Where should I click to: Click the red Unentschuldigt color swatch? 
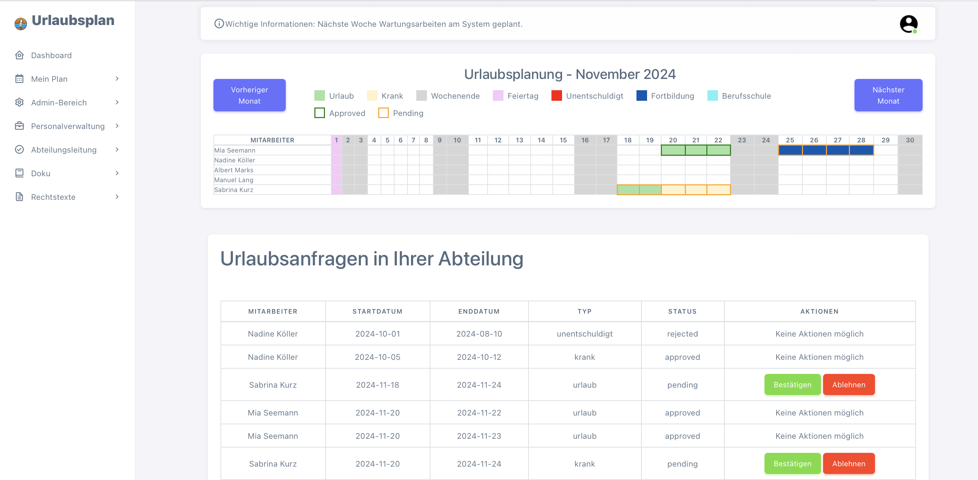point(556,96)
